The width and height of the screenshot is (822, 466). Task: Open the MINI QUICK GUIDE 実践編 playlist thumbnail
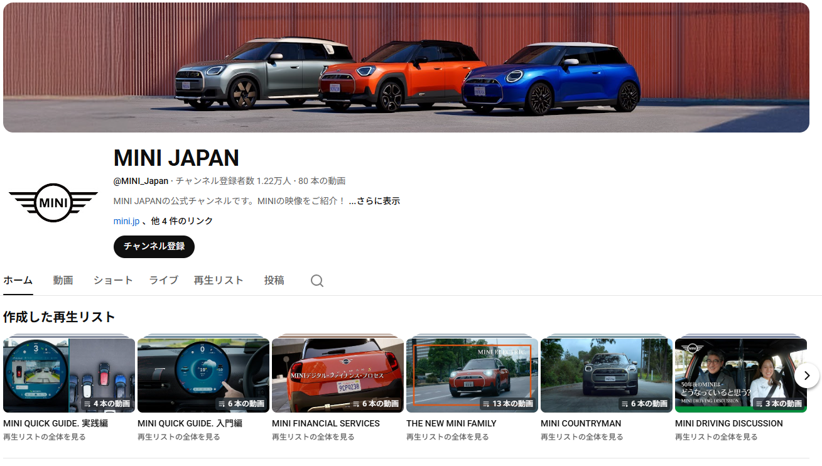(x=69, y=375)
